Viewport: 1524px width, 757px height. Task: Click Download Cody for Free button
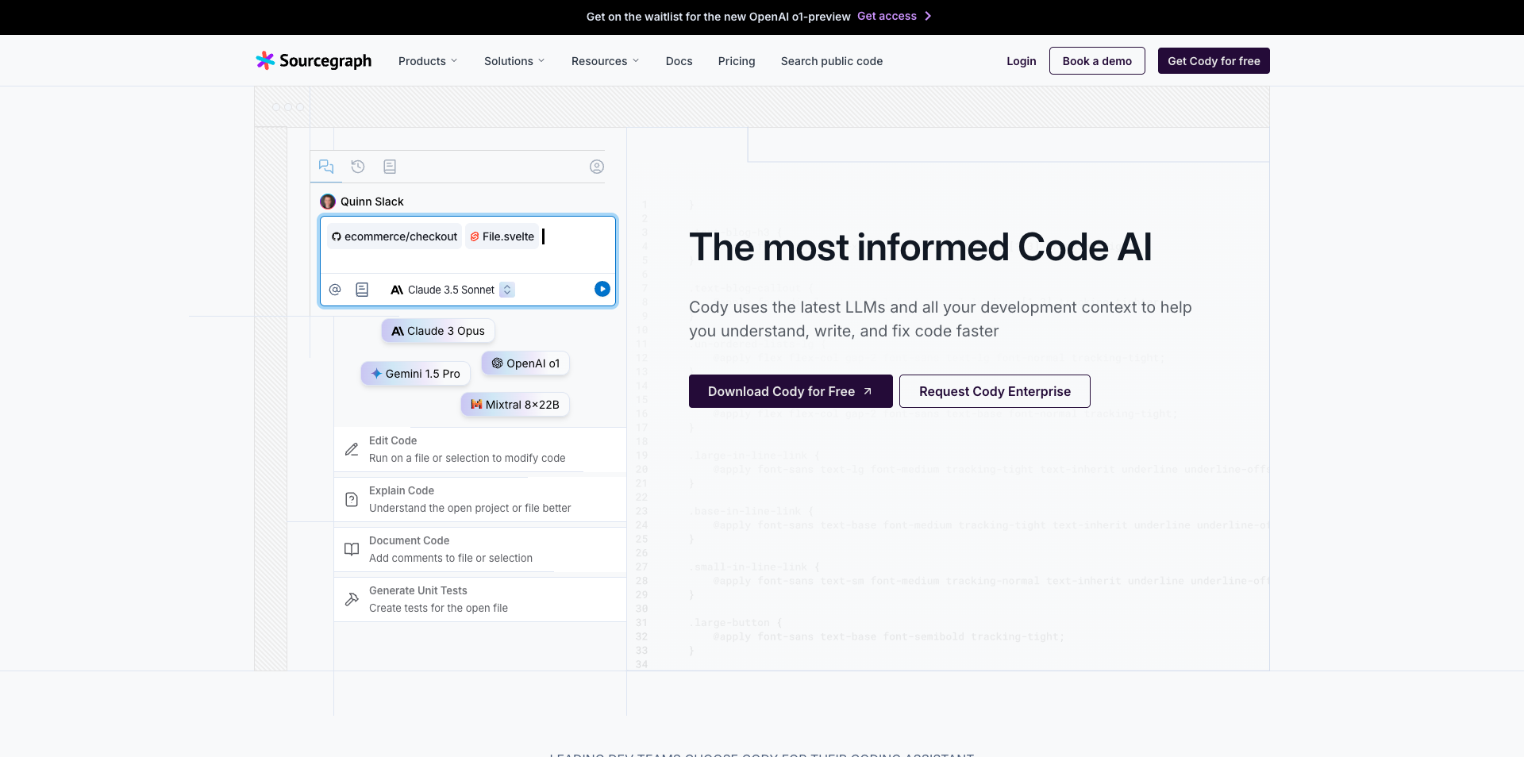(x=791, y=391)
